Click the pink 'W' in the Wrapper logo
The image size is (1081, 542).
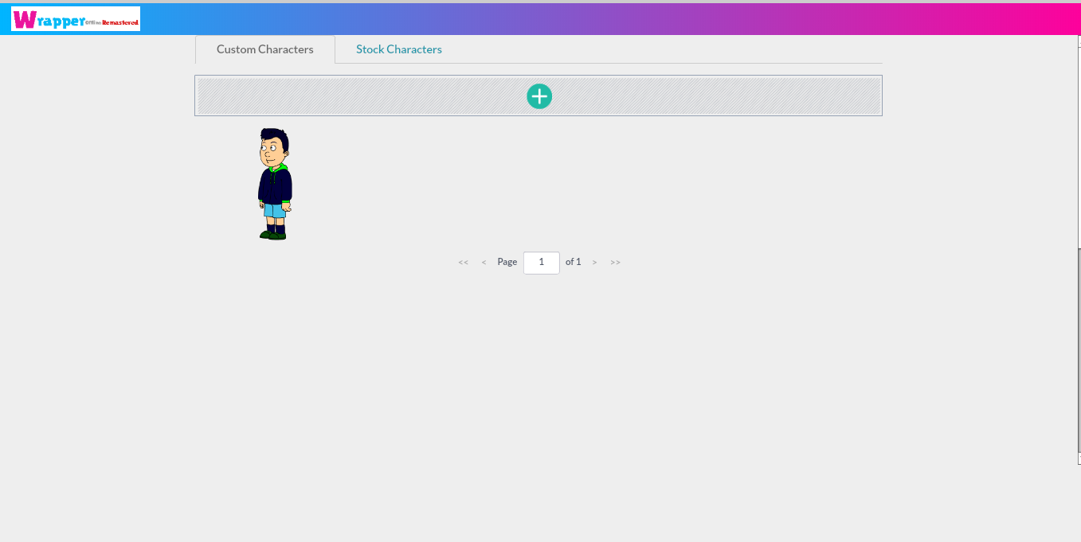(23, 18)
